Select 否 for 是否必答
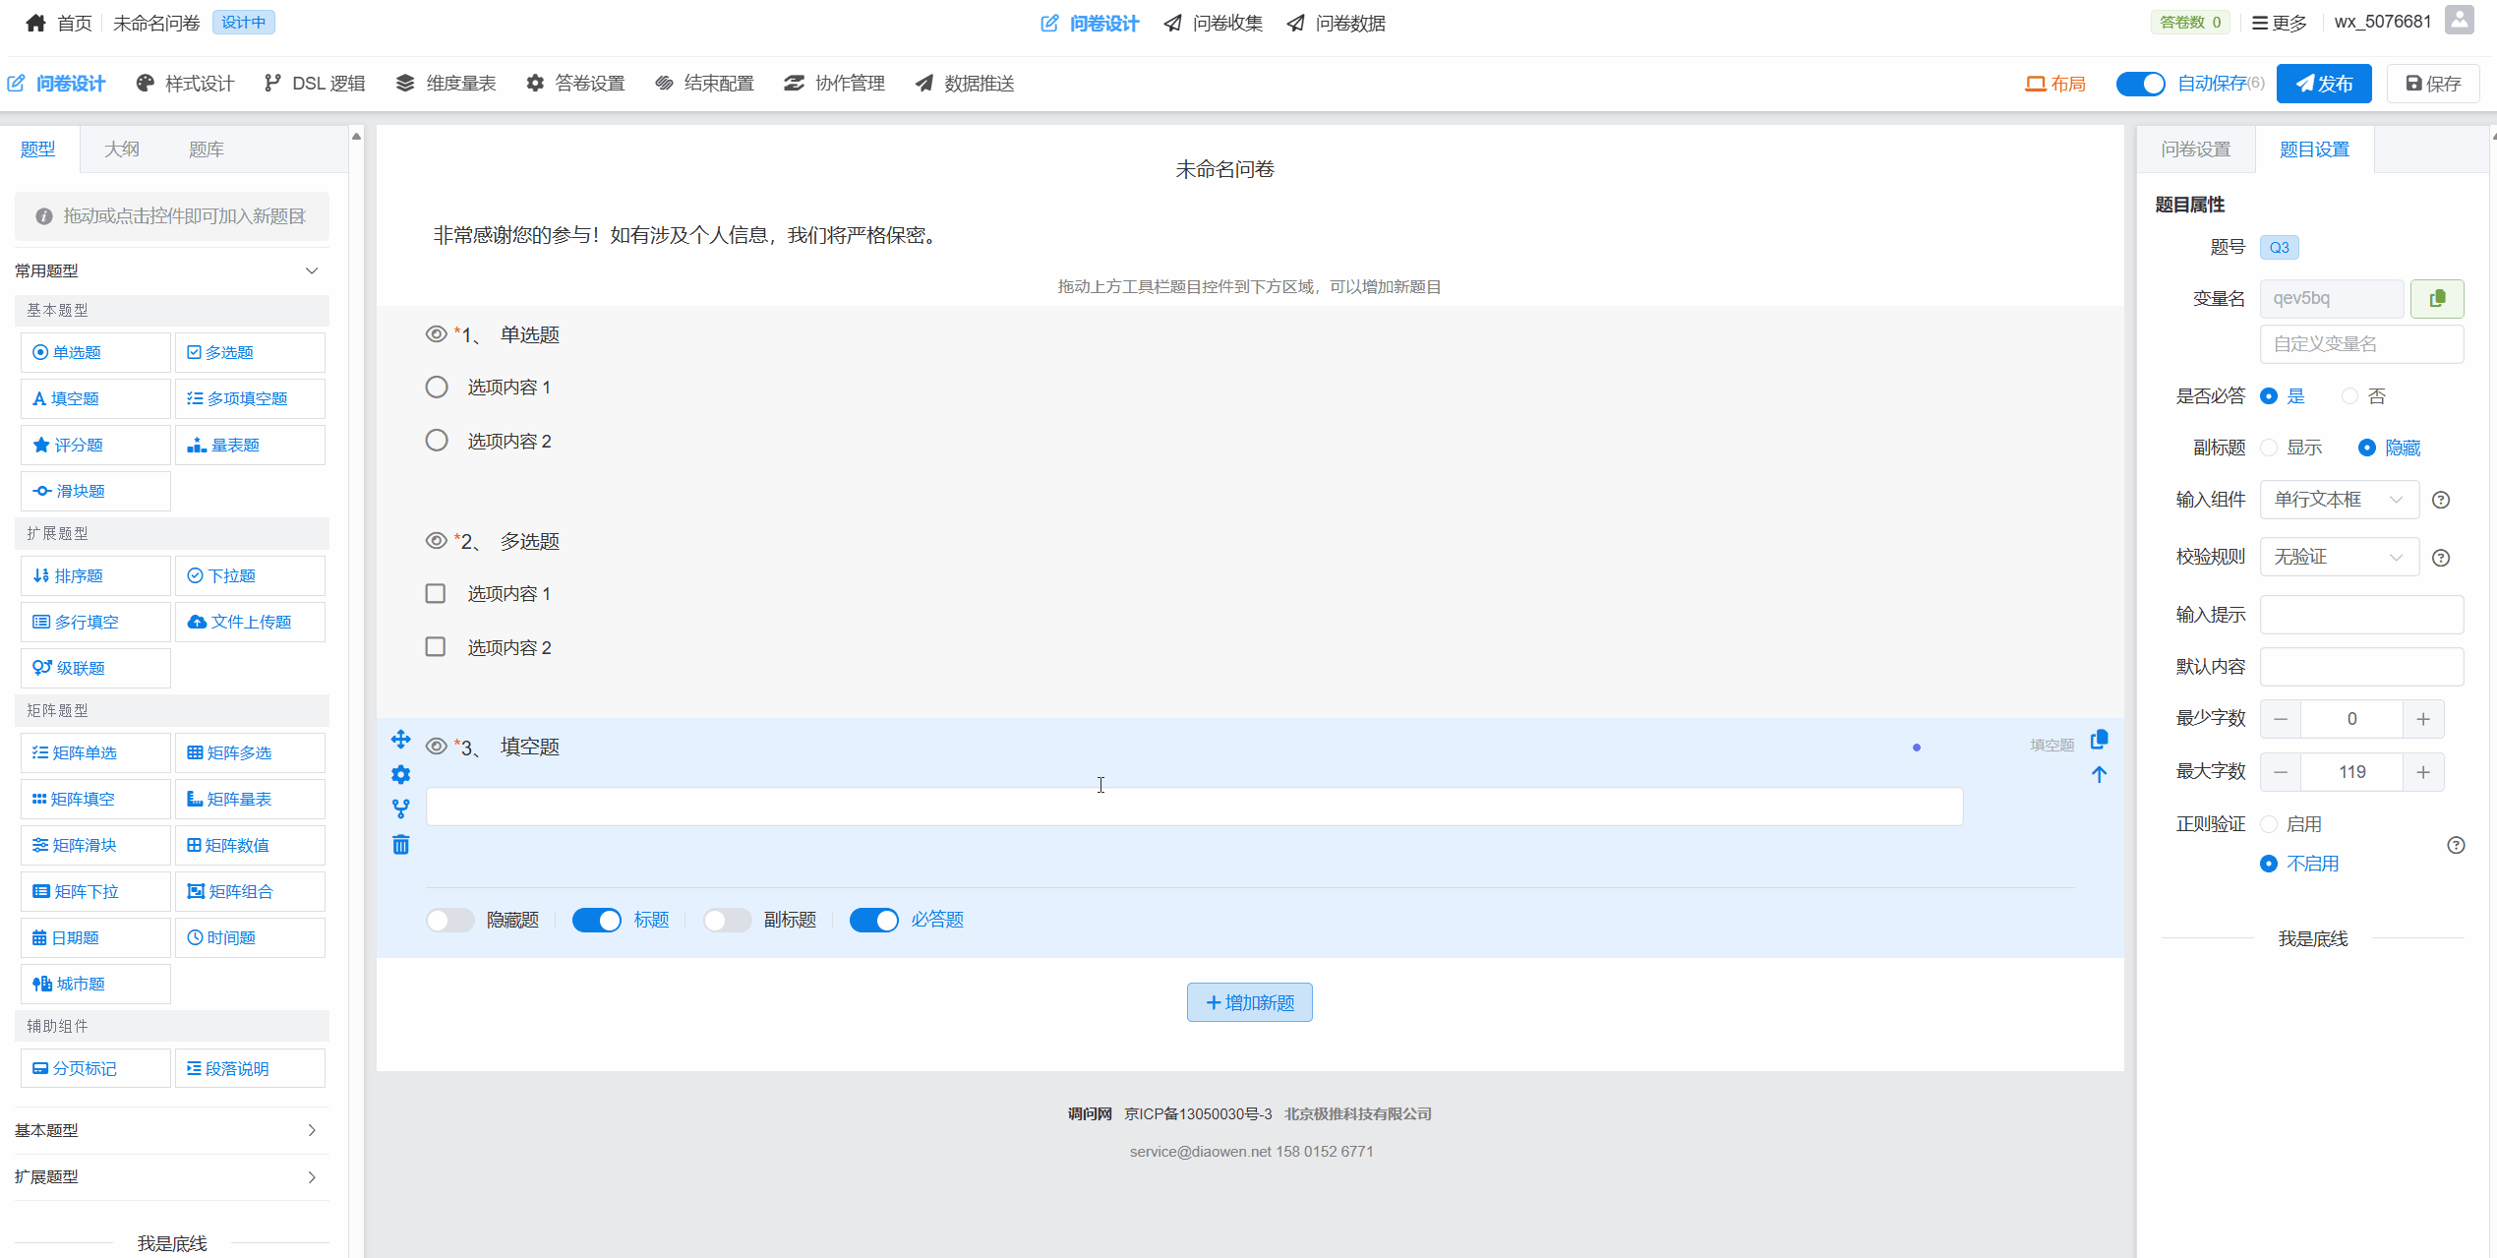 coord(2350,396)
